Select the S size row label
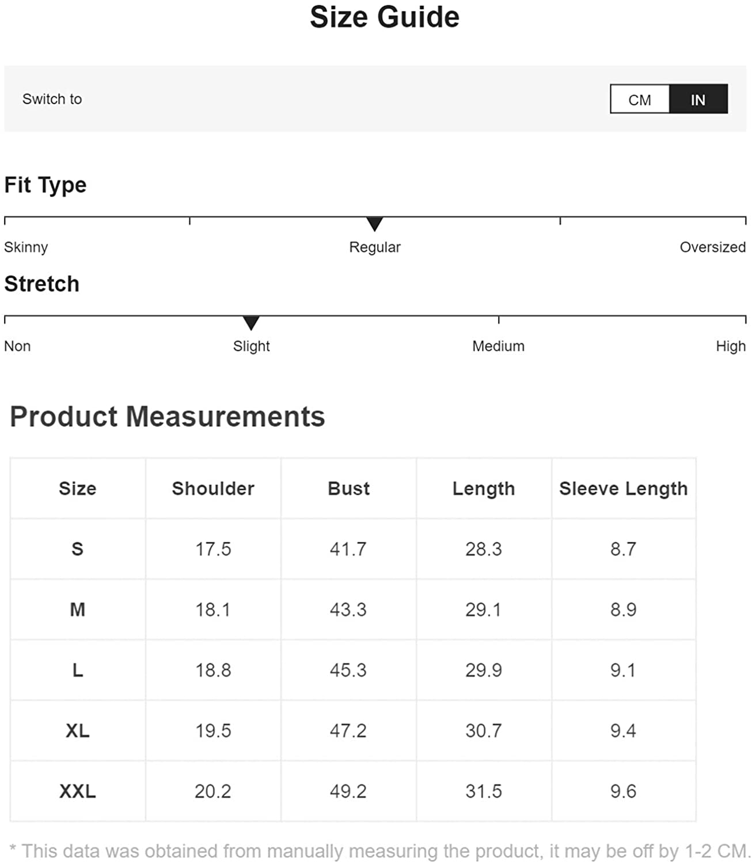The image size is (752, 864). click(78, 549)
